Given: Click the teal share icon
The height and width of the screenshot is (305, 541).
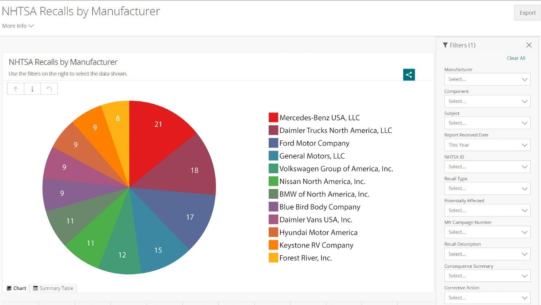Looking at the screenshot, I should click(409, 75).
